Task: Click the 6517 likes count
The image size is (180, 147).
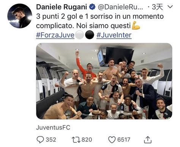Action: coord(124,140)
